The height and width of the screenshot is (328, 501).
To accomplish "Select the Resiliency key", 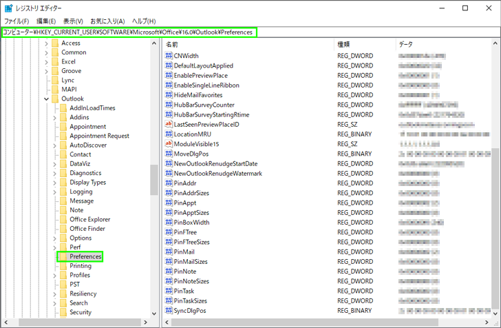I will [x=83, y=294].
